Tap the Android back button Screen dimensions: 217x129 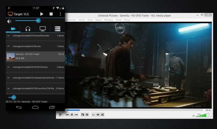19,107
